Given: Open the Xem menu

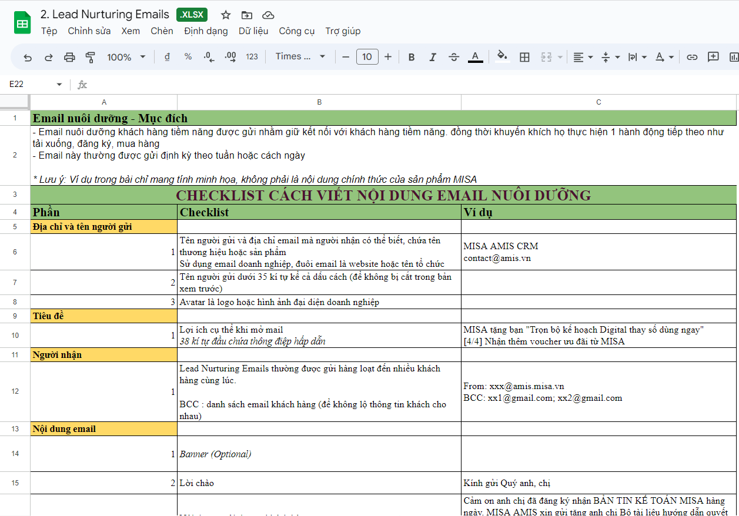Looking at the screenshot, I should point(131,31).
